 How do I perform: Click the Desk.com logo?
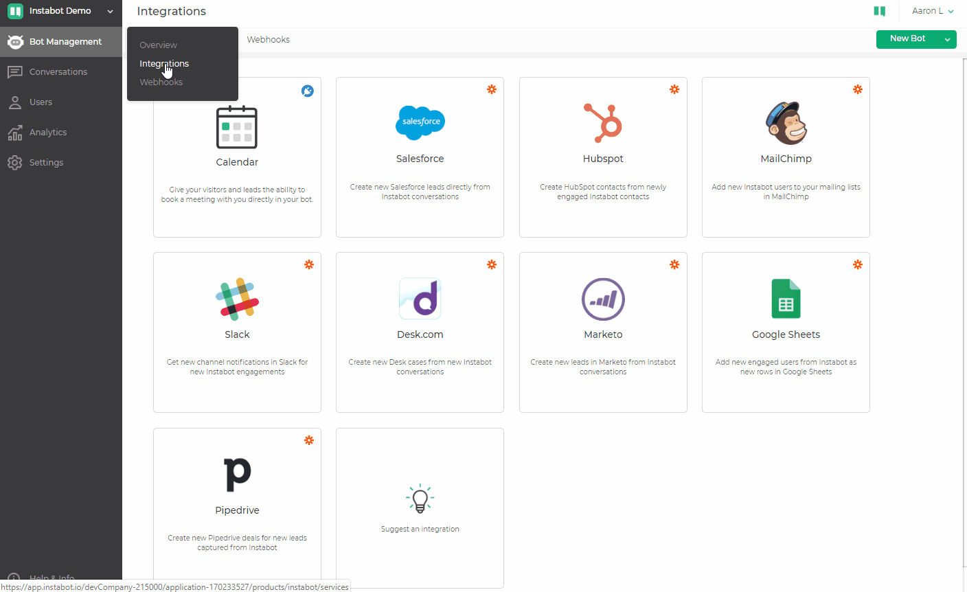coord(420,298)
